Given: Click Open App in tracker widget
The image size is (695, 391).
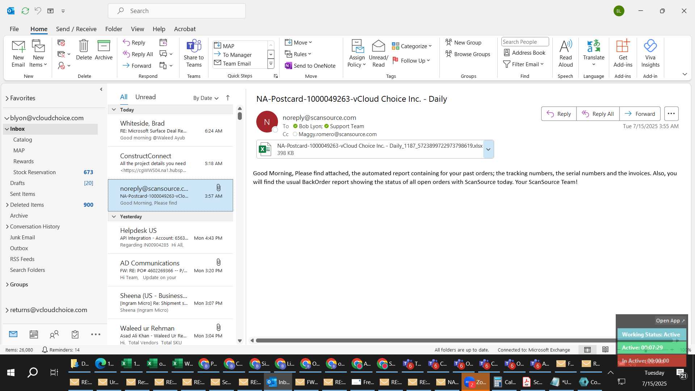Looking at the screenshot, I should 670,321.
